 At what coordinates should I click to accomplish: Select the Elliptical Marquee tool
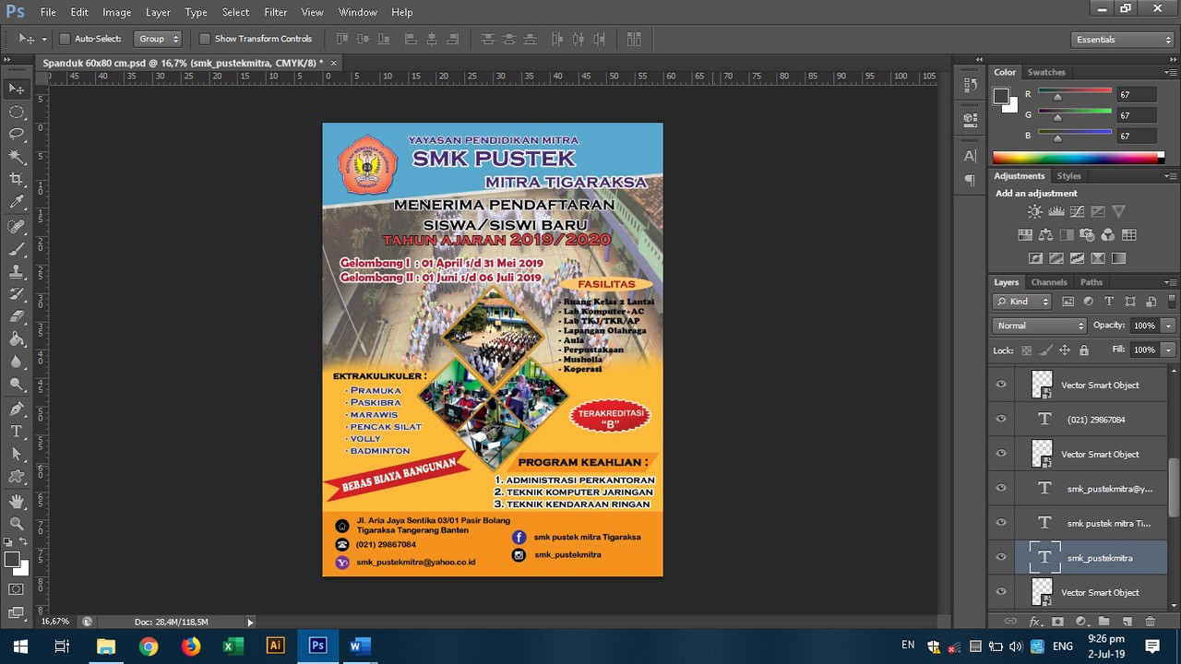[17, 112]
